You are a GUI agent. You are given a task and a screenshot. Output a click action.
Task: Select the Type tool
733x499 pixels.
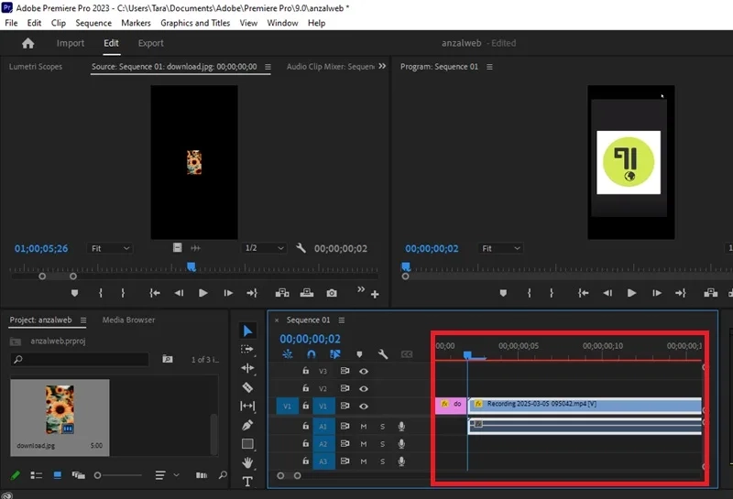point(247,482)
